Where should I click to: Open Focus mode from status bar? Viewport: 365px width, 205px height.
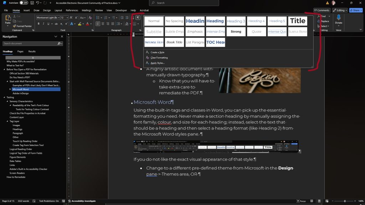pyautogui.click(x=301, y=201)
